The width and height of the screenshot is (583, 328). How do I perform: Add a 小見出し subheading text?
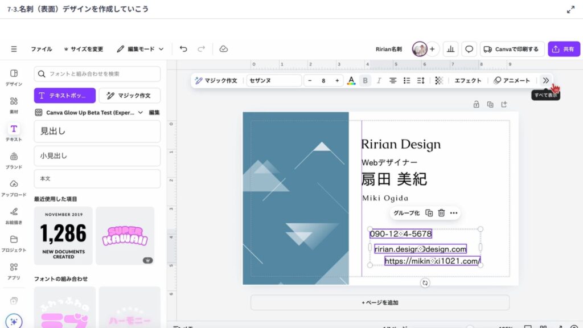[x=97, y=156]
